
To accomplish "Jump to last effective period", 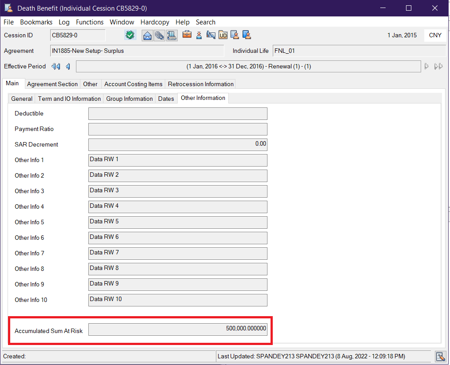I will point(438,66).
